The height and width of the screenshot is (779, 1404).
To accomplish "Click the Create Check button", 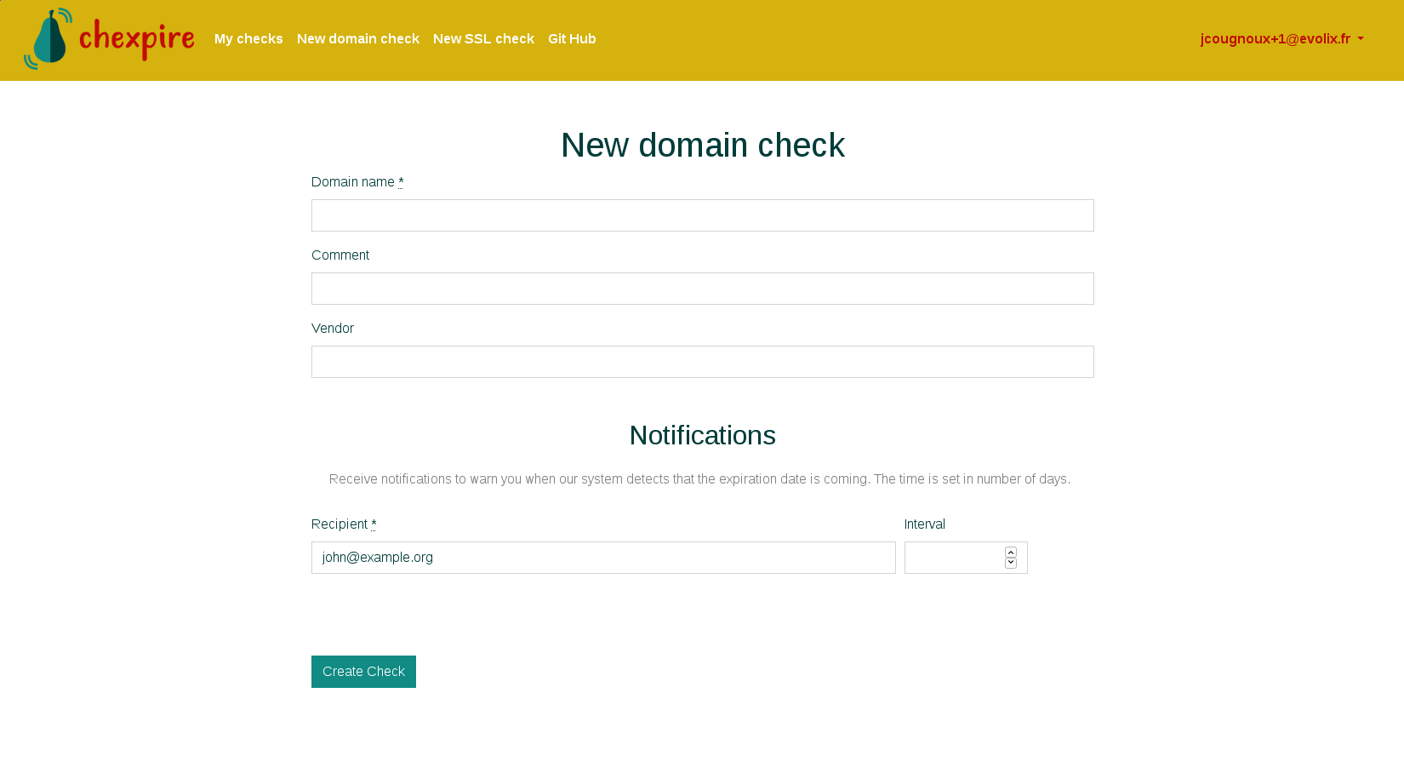I will (363, 672).
